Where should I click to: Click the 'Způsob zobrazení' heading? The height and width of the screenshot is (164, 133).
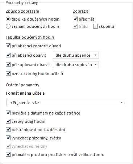point(22,11)
